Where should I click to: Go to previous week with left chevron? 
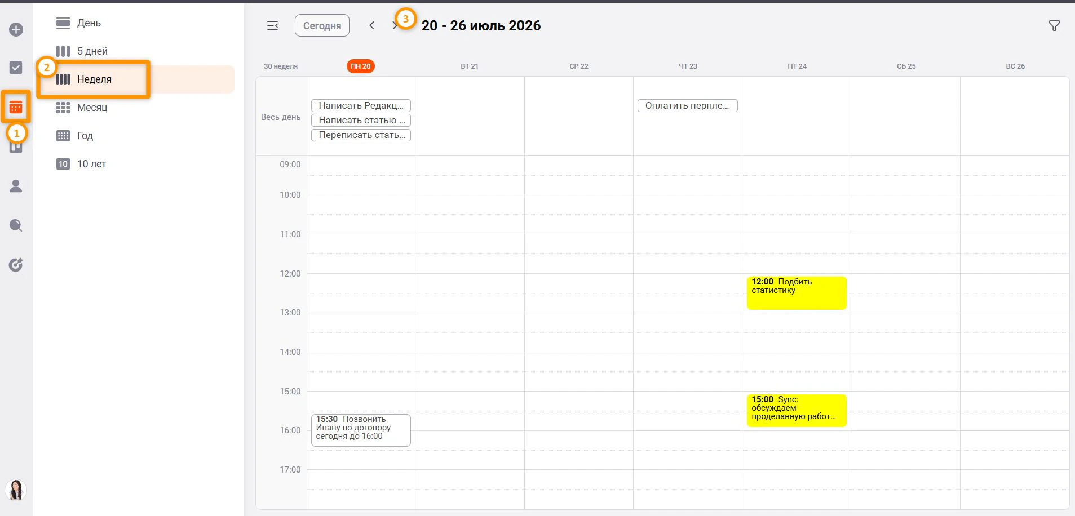tap(371, 25)
